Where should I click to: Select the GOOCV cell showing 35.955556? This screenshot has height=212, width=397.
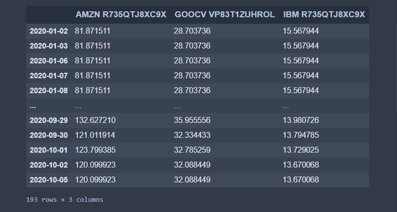pyautogui.click(x=192, y=120)
